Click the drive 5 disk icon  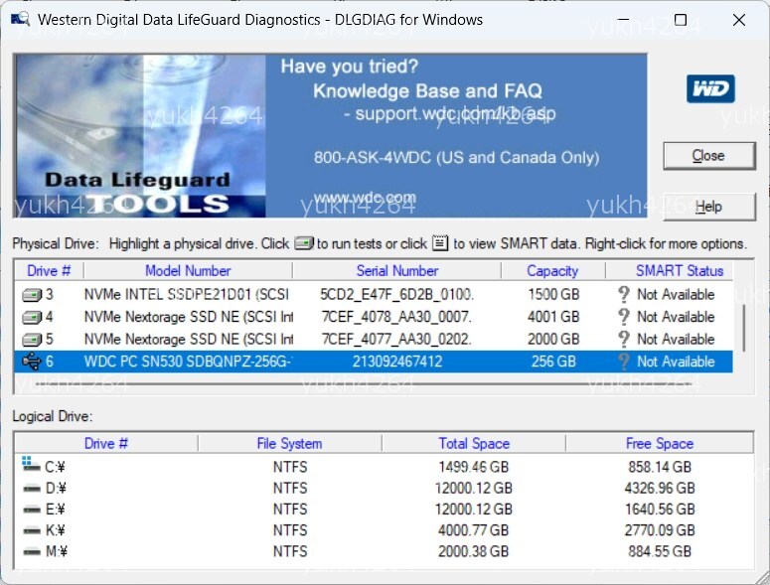32,340
